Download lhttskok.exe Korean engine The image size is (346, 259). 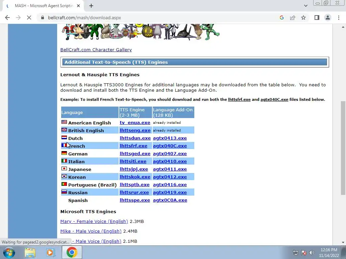(135, 177)
